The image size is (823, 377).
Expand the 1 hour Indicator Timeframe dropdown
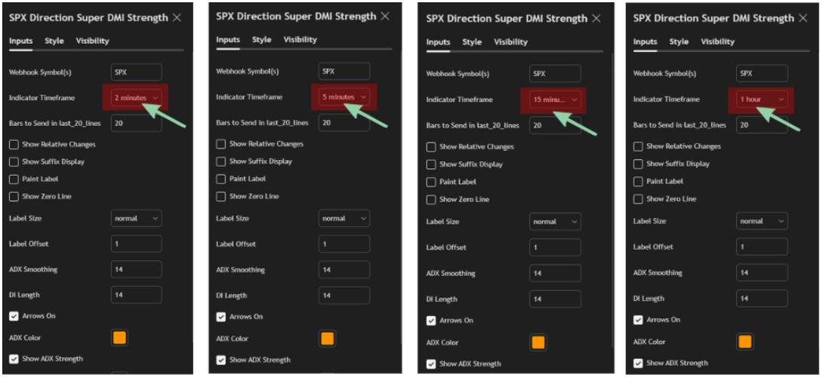coord(762,100)
